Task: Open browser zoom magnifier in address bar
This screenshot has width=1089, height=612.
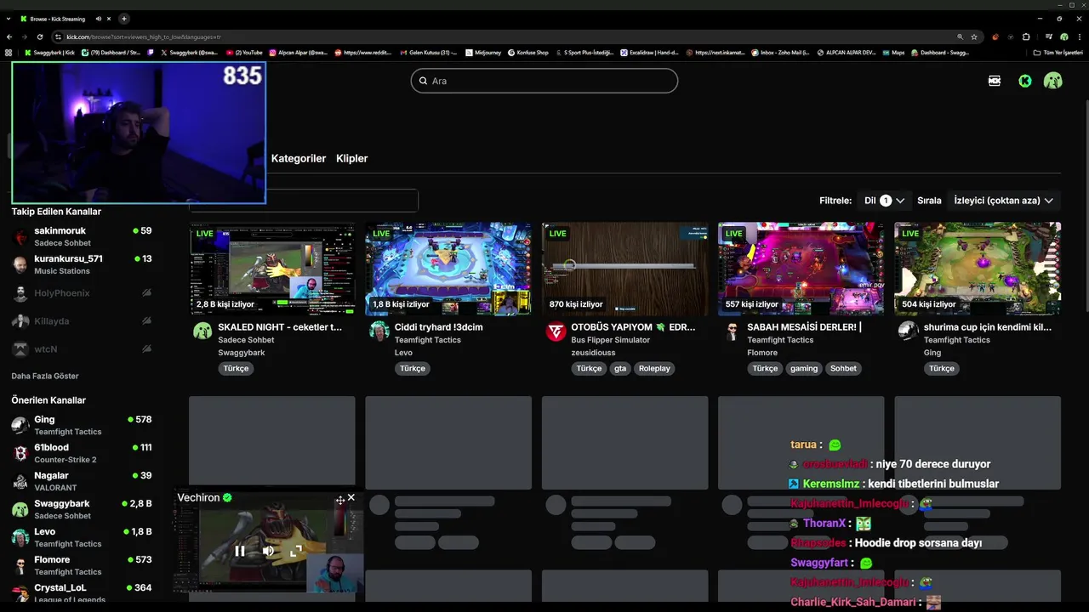Action: click(961, 37)
